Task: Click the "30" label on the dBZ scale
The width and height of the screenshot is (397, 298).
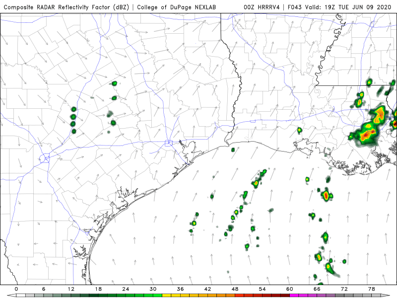Action: 153,289
